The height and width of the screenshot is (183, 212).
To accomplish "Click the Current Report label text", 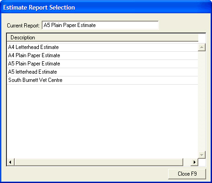I will click(x=23, y=26).
